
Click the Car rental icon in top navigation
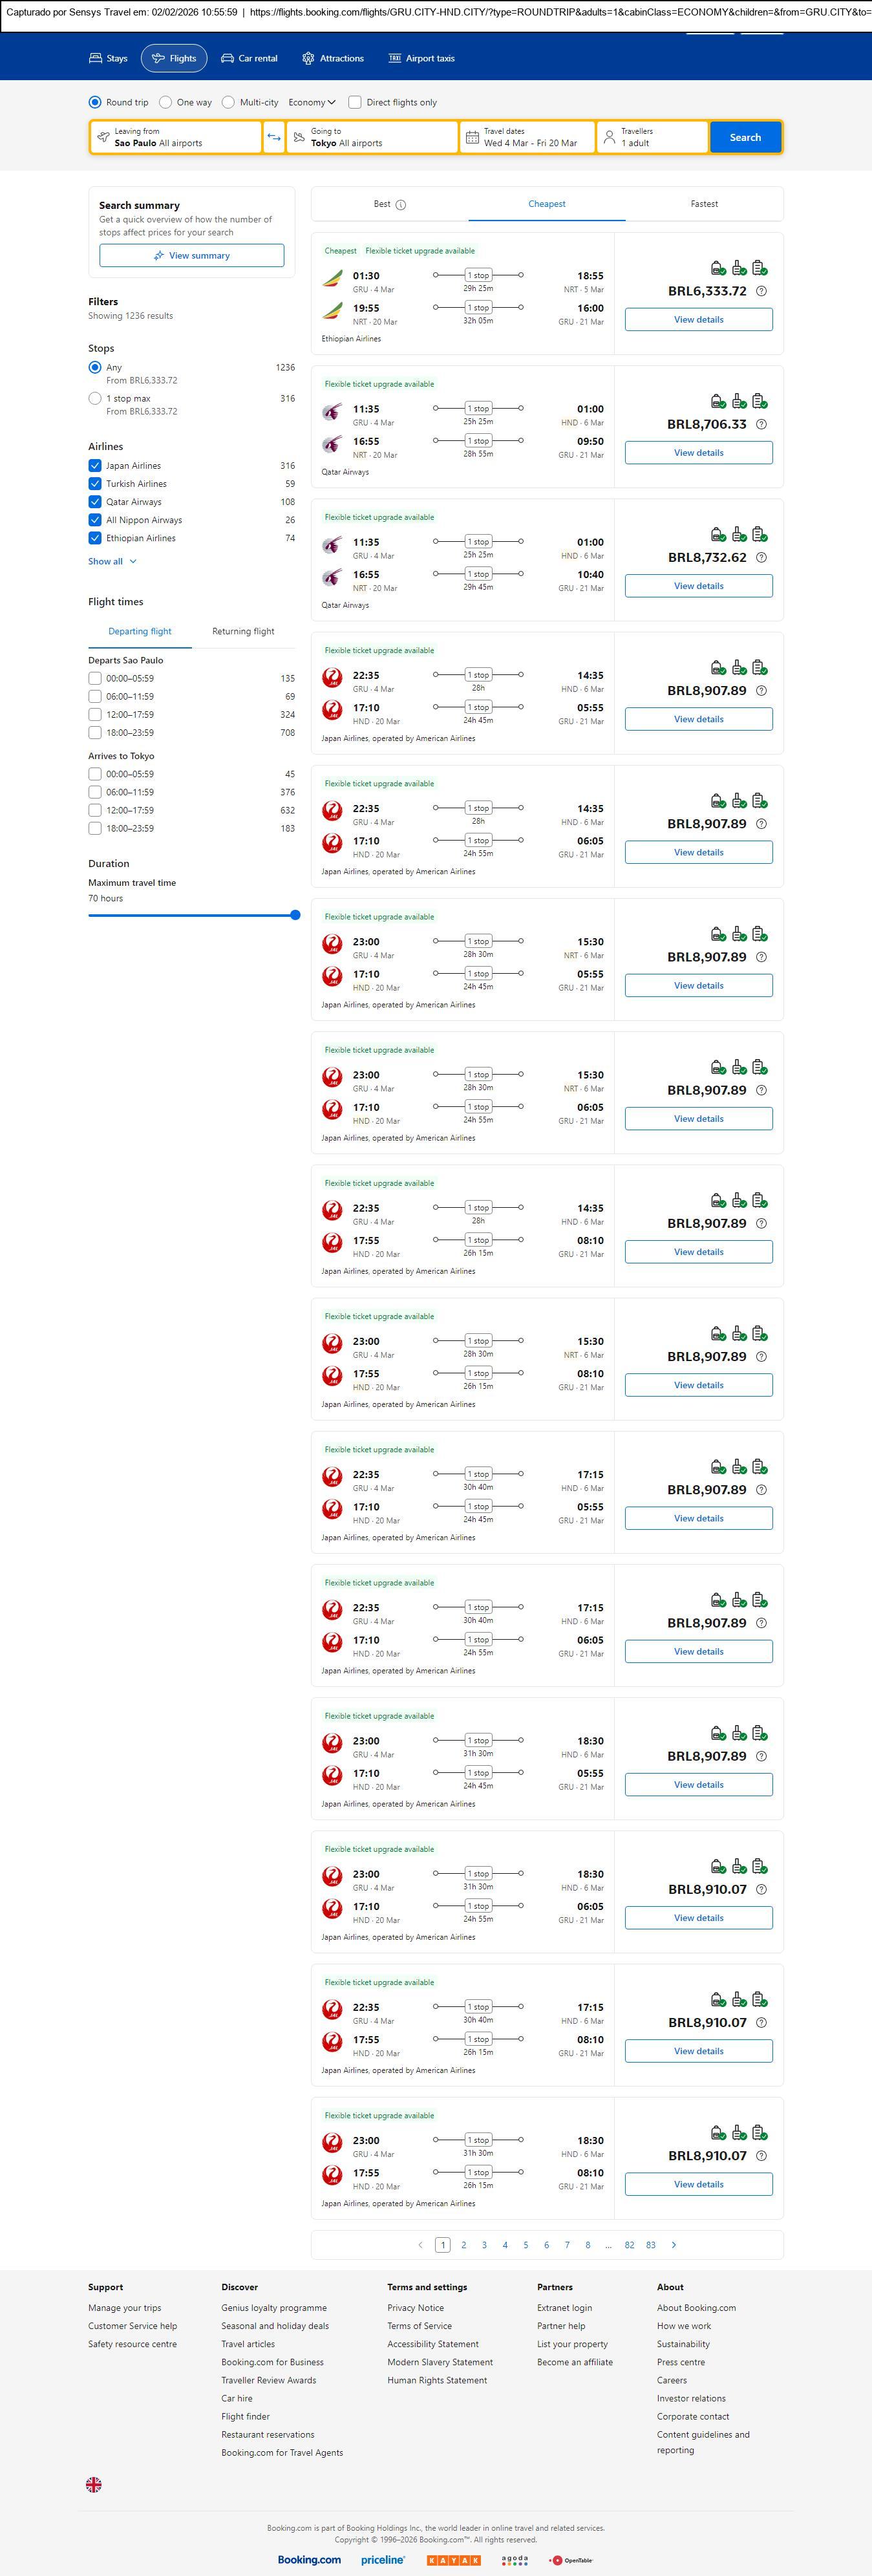pos(228,58)
